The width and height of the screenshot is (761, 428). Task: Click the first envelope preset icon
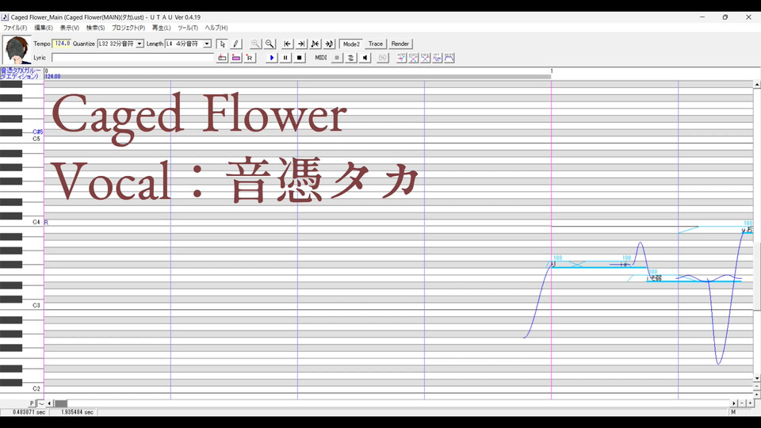tap(401, 58)
